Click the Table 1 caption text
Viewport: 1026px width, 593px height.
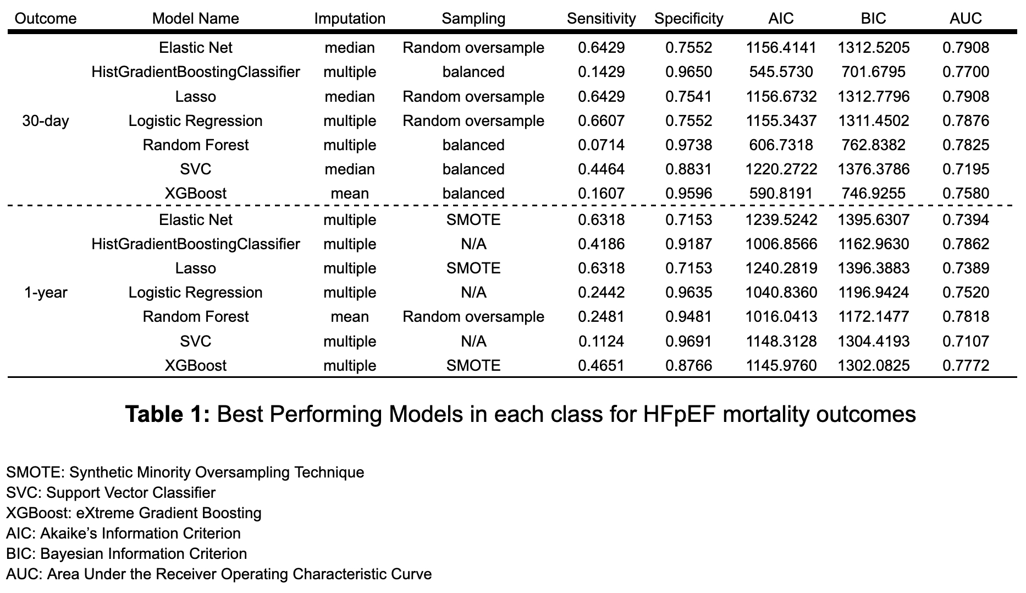point(520,414)
